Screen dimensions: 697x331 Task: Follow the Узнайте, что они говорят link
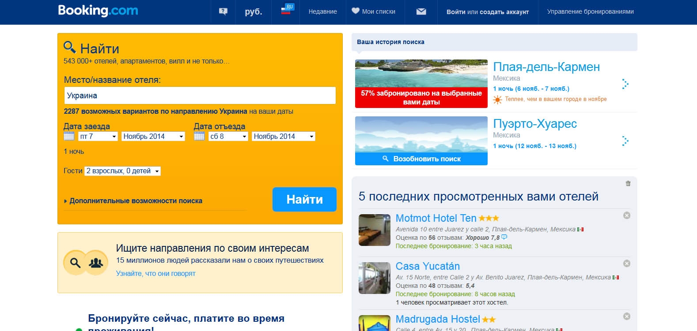click(155, 274)
